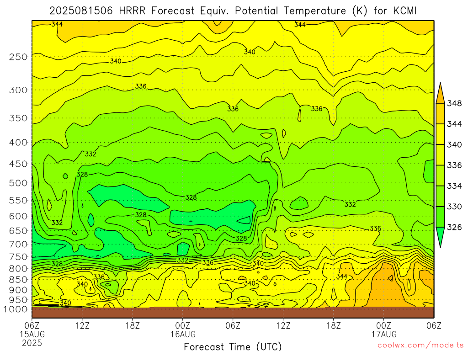The height and width of the screenshot is (351, 468).
Task: Click the 750 pressure level label
Action: tap(18, 257)
